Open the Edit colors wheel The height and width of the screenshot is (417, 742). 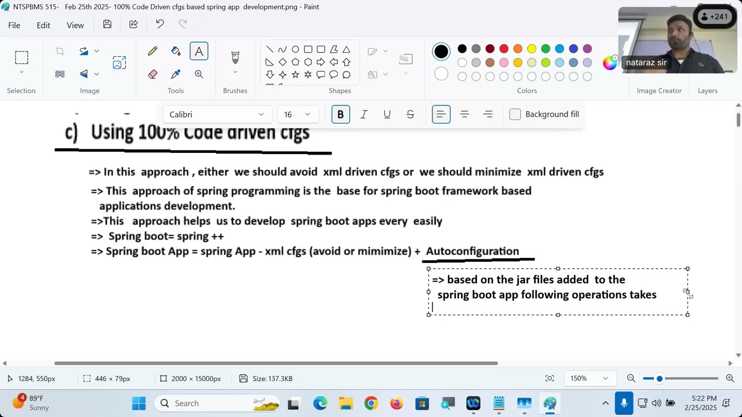[610, 63]
